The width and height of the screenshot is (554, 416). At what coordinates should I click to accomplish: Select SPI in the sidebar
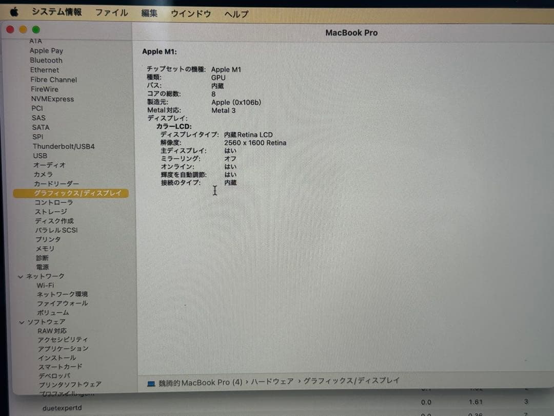38,137
